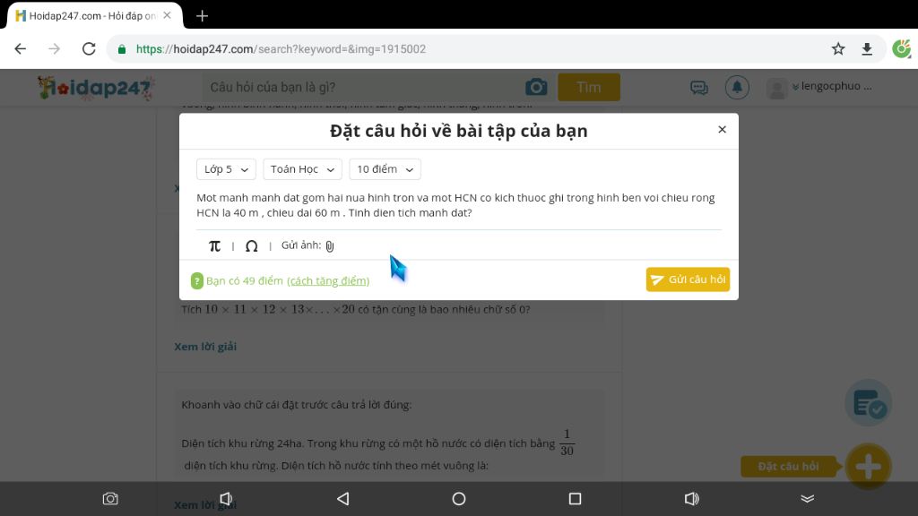Click the yellow Tìm search button
The image size is (918, 516).
(588, 87)
